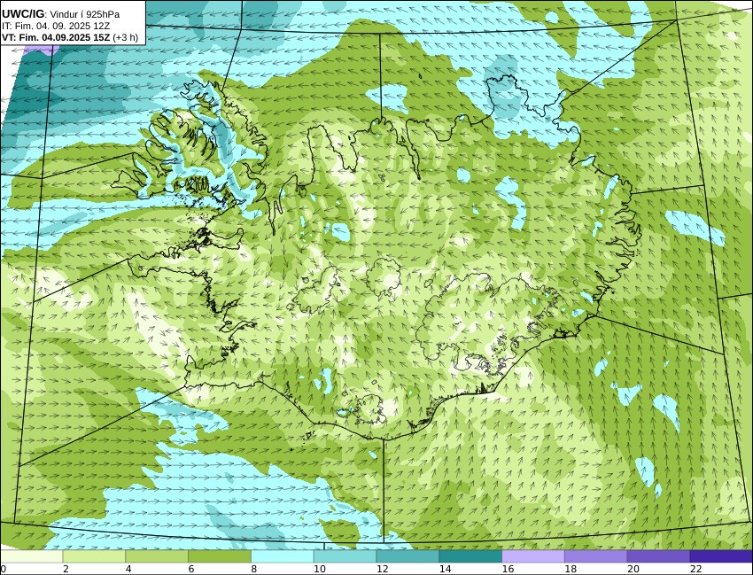Click the 2–4 m/s legend color swatch
This screenshot has width=753, height=575.
tap(94, 556)
